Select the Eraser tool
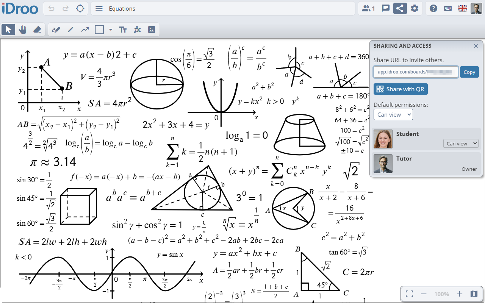The image size is (485, 303). point(38,29)
